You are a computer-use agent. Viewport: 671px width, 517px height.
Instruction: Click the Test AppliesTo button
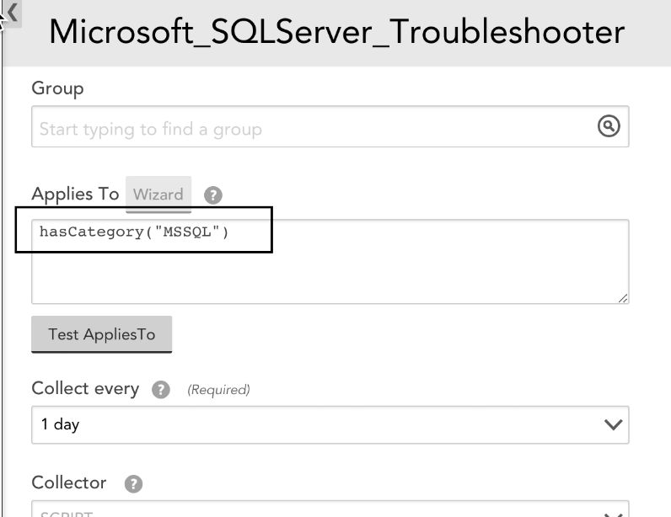pos(102,334)
